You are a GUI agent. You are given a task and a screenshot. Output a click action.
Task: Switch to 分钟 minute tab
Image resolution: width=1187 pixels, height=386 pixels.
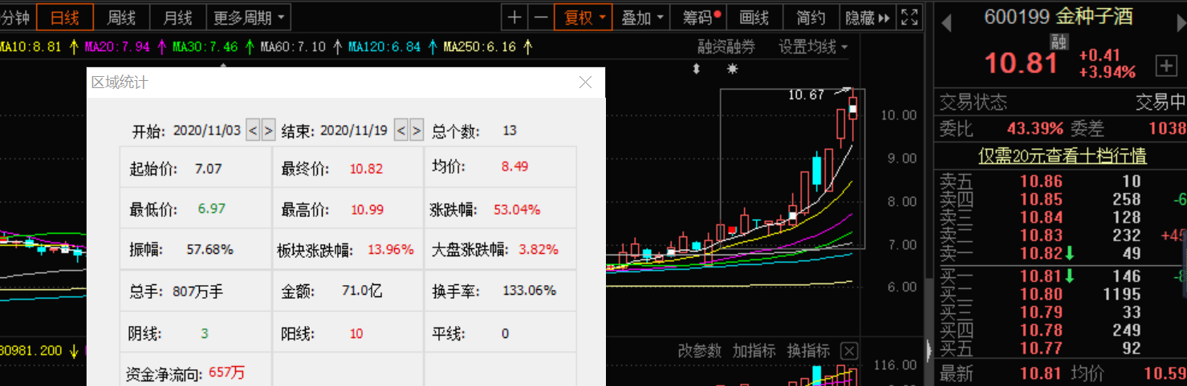pos(16,18)
